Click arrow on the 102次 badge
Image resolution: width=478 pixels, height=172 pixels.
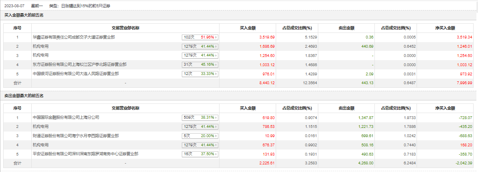point(216,37)
